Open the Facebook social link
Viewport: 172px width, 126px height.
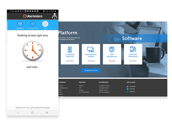(x=128, y=86)
